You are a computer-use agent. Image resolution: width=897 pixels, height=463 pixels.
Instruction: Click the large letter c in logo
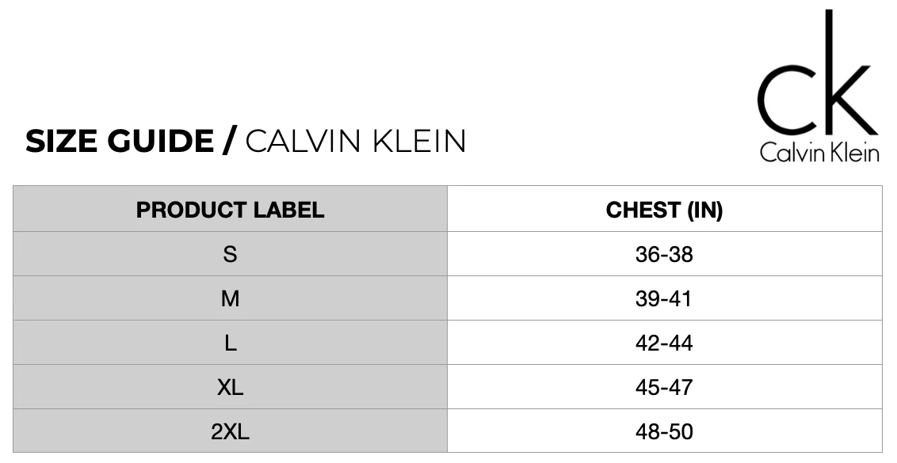point(784,102)
